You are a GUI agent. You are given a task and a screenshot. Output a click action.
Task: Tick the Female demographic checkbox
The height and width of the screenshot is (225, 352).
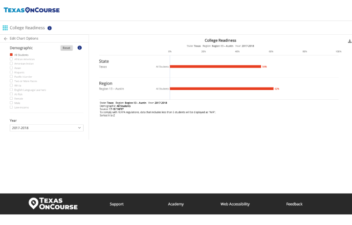coord(11,98)
